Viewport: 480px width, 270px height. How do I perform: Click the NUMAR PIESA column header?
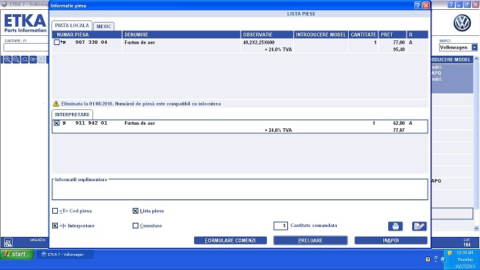click(x=87, y=35)
